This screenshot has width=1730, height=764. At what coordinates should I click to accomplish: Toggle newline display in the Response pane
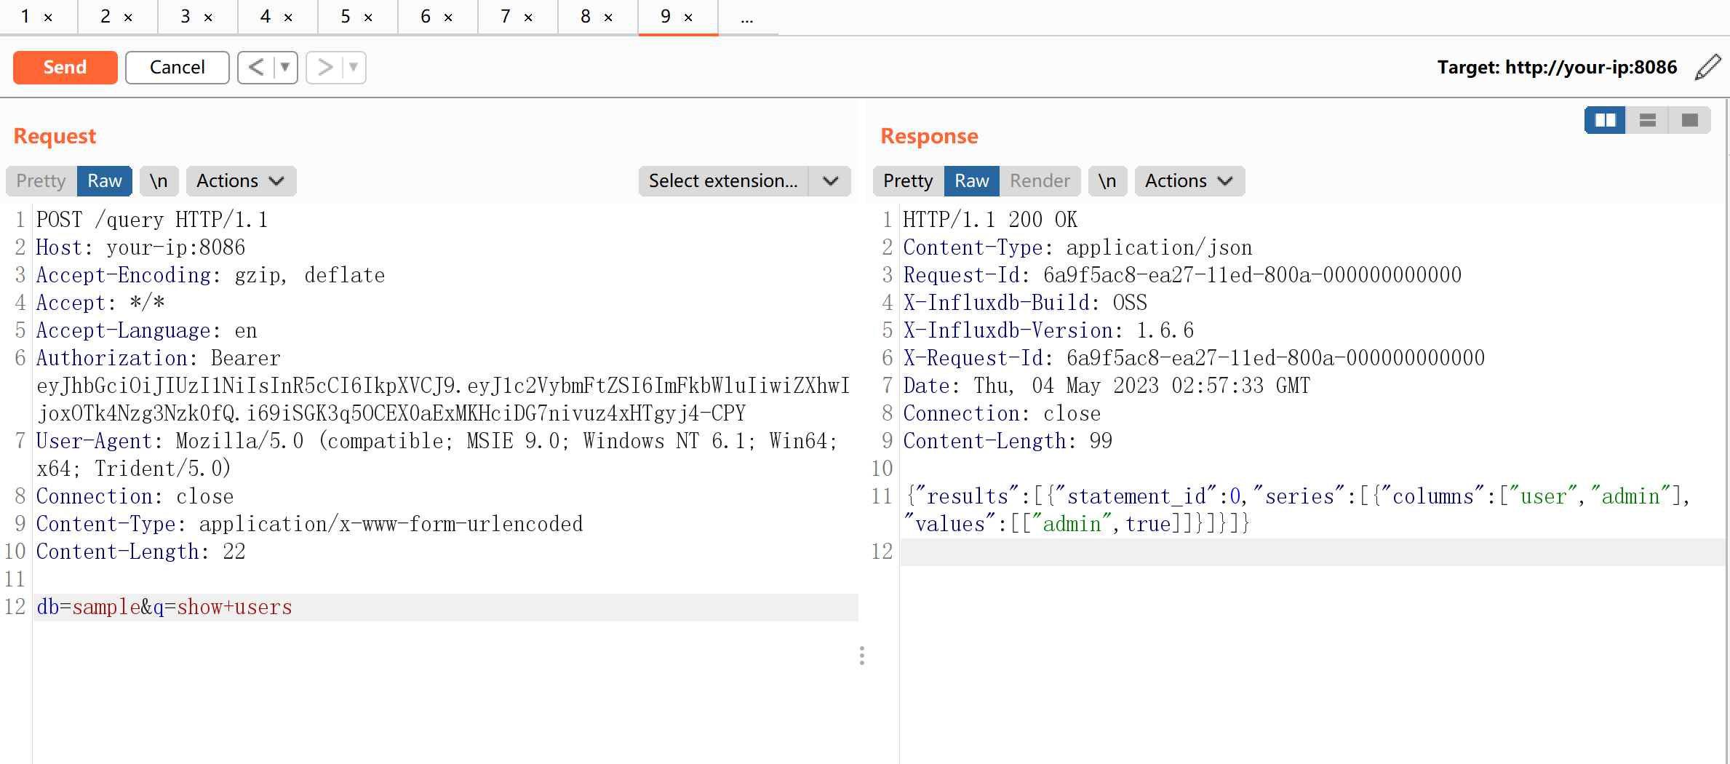tap(1107, 181)
